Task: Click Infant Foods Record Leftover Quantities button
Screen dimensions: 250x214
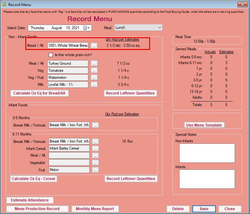Action: pos(131,179)
